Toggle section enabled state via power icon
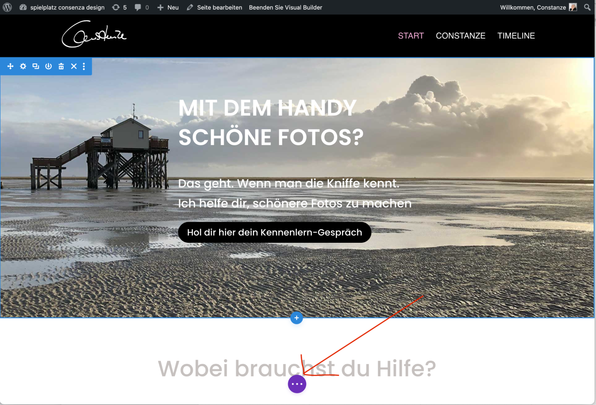This screenshot has height=405, width=596. (48, 66)
